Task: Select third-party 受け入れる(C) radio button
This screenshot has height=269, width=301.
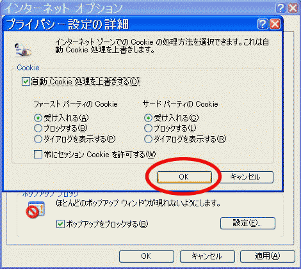Action: [148, 118]
